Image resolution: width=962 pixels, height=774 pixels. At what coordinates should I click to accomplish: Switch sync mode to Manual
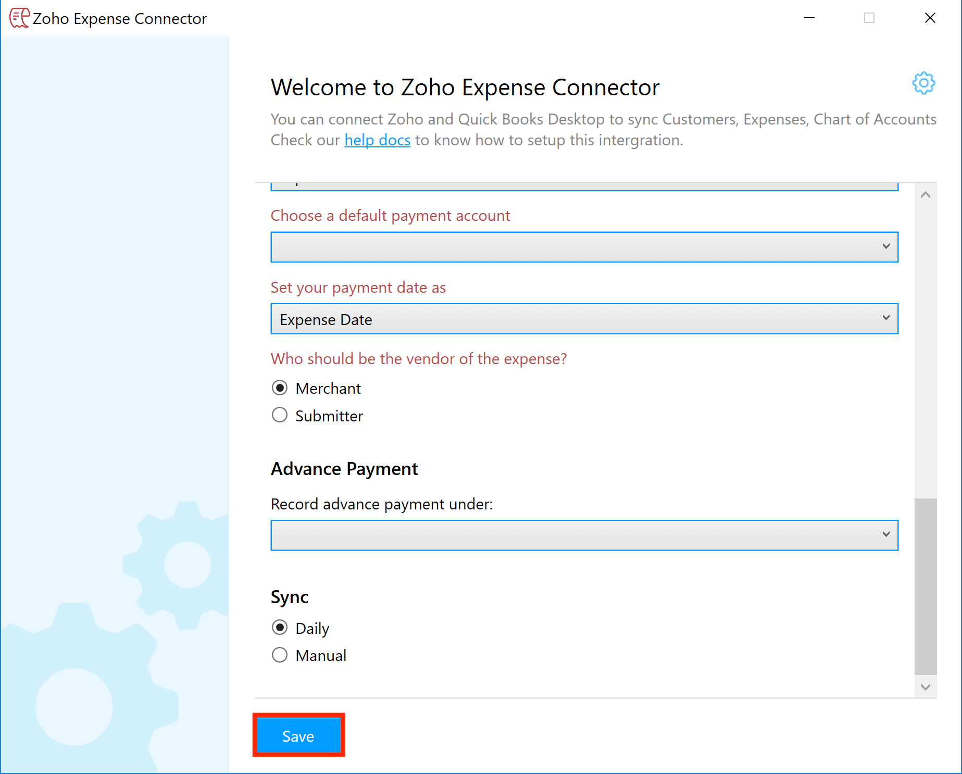pos(280,655)
